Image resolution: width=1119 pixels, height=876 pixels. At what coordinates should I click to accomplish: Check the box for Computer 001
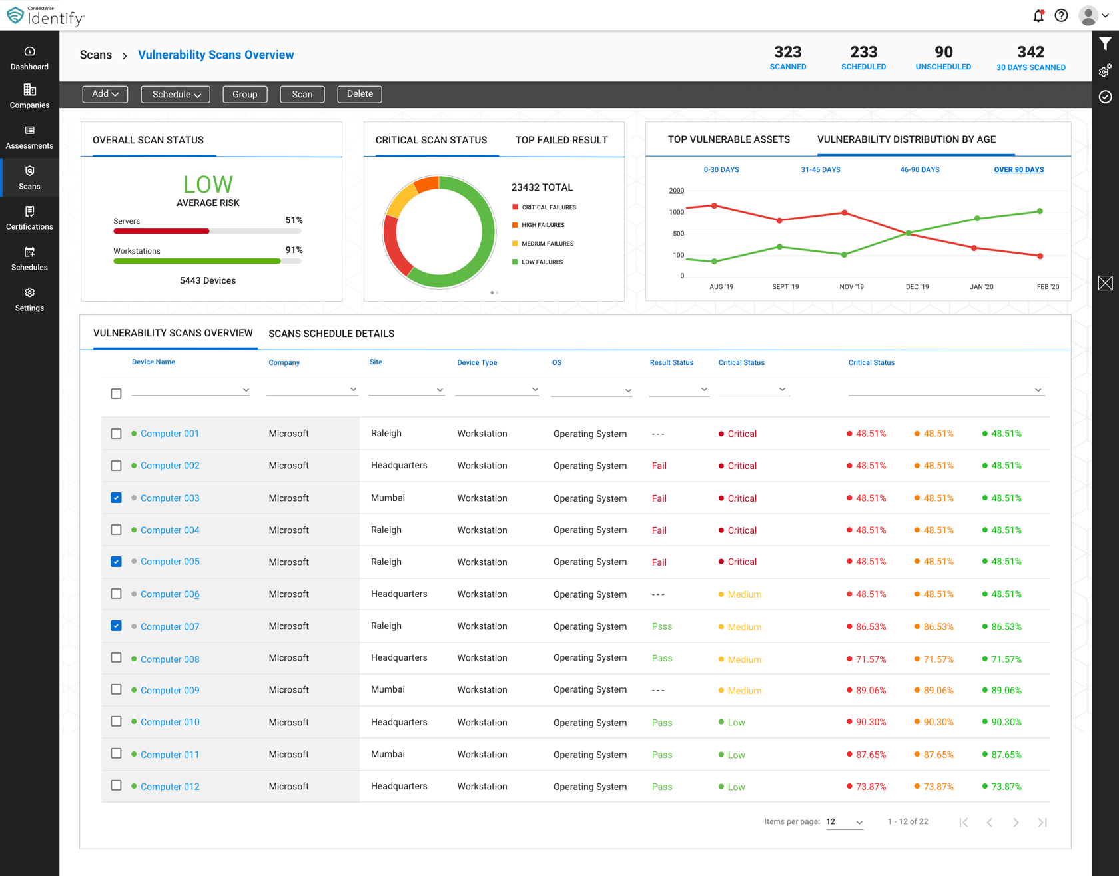(x=116, y=434)
